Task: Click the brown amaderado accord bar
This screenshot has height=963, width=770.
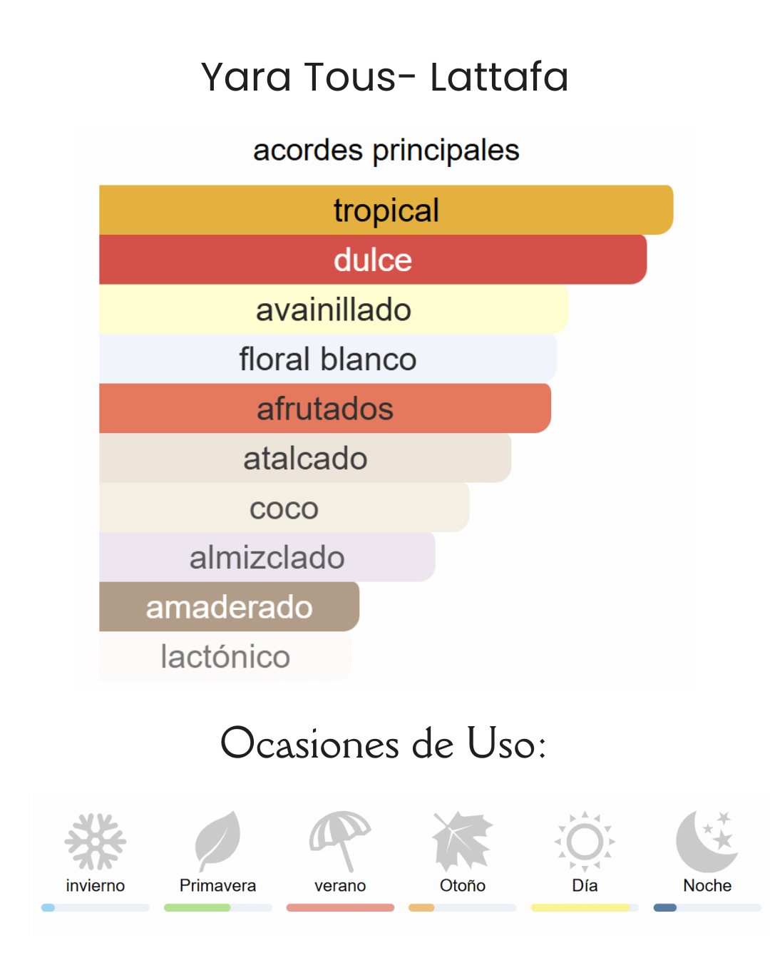Action: point(229,607)
